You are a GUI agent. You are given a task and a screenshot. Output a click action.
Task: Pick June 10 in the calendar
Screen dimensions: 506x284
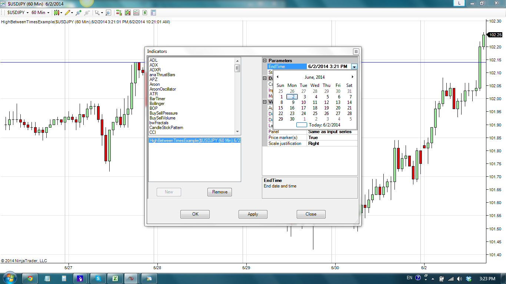click(x=303, y=102)
